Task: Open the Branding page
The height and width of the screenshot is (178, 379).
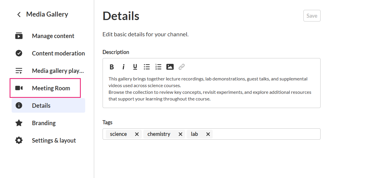Action: click(44, 123)
